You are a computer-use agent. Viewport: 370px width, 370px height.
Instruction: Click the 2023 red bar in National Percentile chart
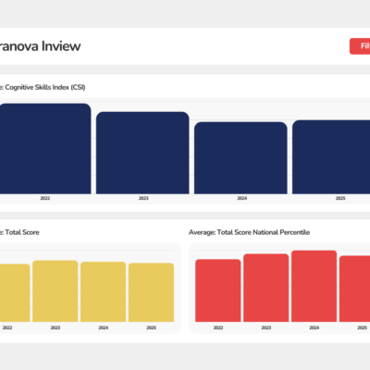(266, 288)
